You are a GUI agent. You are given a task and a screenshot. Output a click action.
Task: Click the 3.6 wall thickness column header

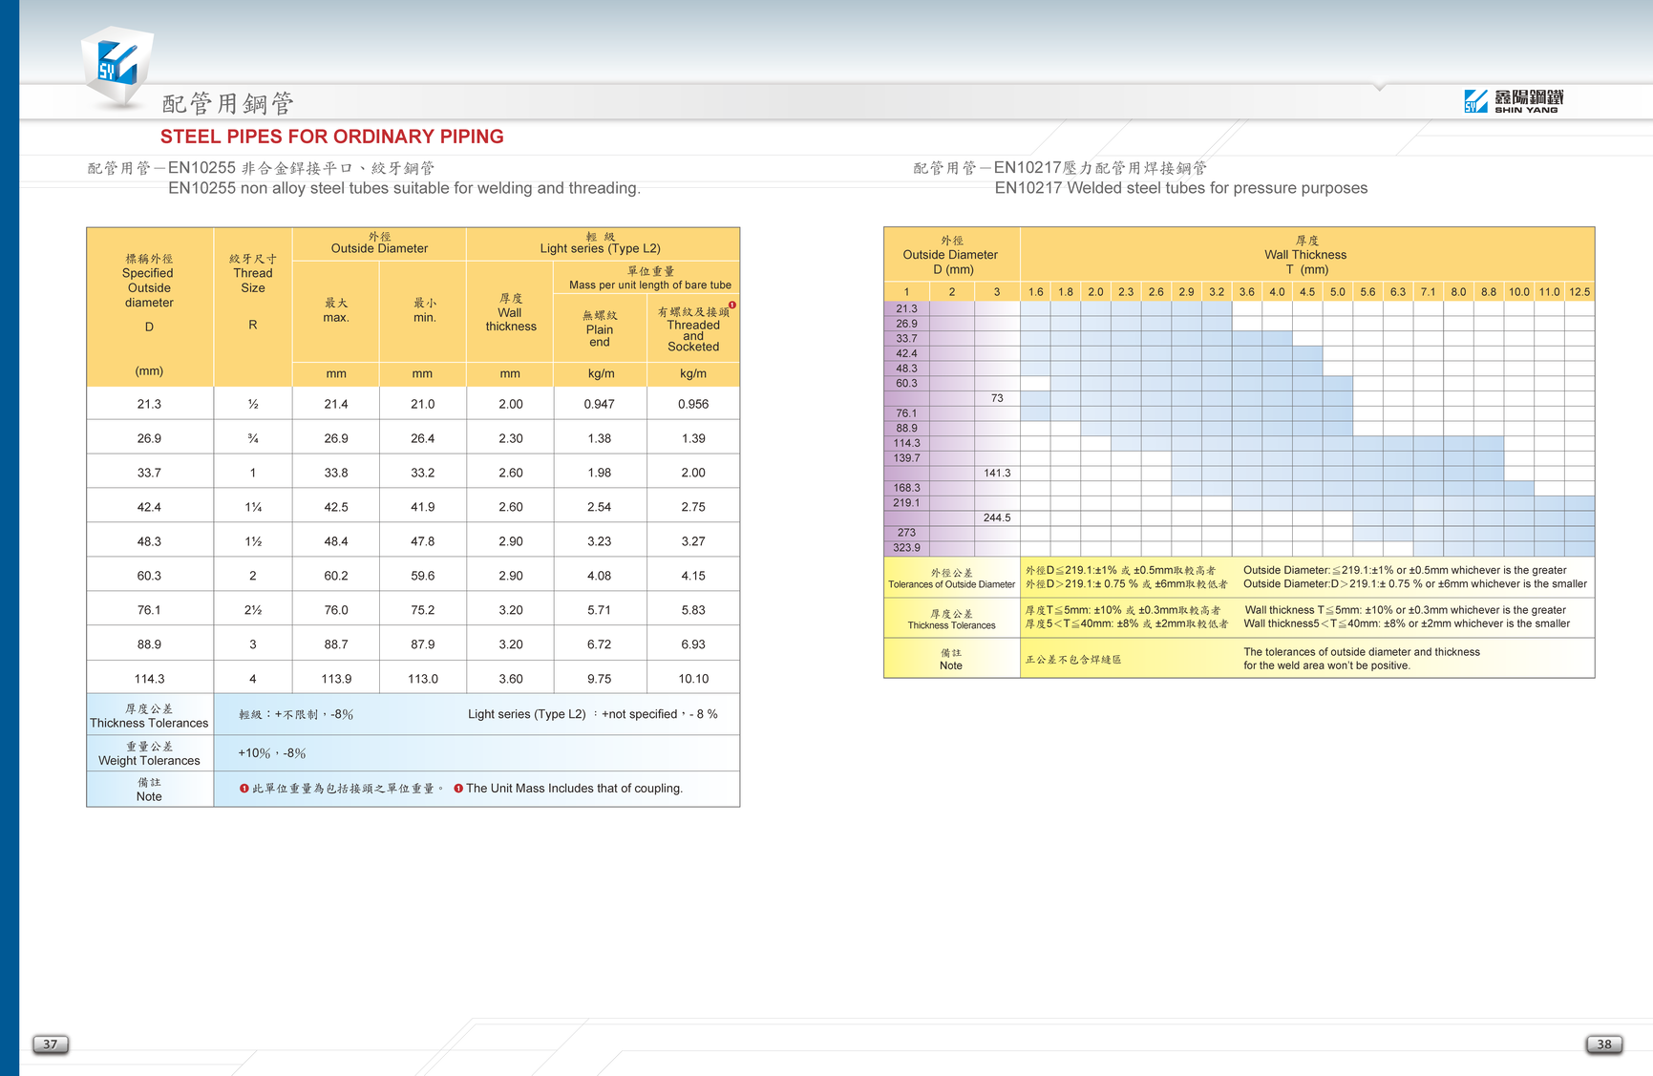(x=1247, y=292)
